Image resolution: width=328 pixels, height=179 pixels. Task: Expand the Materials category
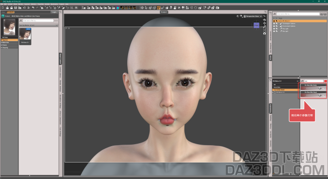point(1,43)
